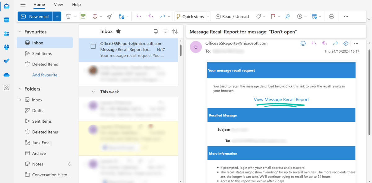372x183 pixels.
Task: Open the Help menu
Action: [x=76, y=5]
